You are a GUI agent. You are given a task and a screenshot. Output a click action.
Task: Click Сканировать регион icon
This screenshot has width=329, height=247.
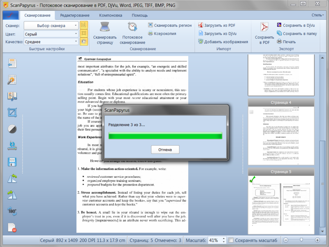pos(150,25)
